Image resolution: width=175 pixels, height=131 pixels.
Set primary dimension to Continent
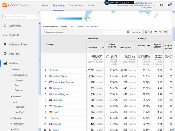coord(79,27)
